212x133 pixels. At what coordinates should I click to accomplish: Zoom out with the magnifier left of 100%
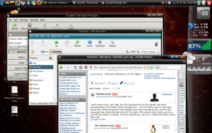coord(127,52)
